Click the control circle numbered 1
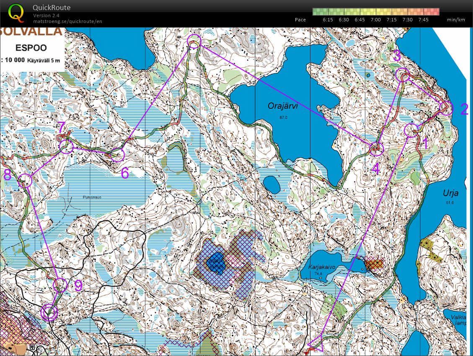Viewport: 473px width, 356px height. pyautogui.click(x=411, y=131)
